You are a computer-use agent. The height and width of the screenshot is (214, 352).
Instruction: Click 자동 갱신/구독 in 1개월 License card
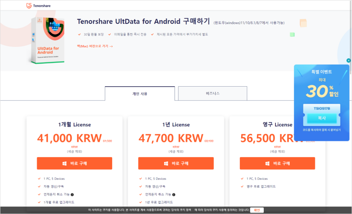coord(54,186)
